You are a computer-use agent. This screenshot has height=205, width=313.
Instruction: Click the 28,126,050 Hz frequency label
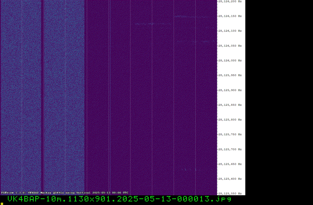230,46
